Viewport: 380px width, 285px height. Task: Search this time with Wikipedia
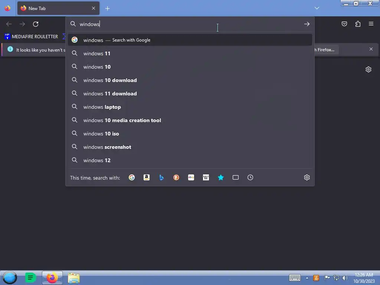tap(206, 177)
